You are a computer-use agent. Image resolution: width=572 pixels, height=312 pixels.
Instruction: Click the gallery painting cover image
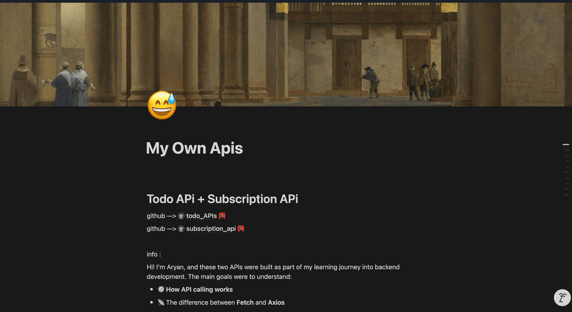click(x=286, y=53)
